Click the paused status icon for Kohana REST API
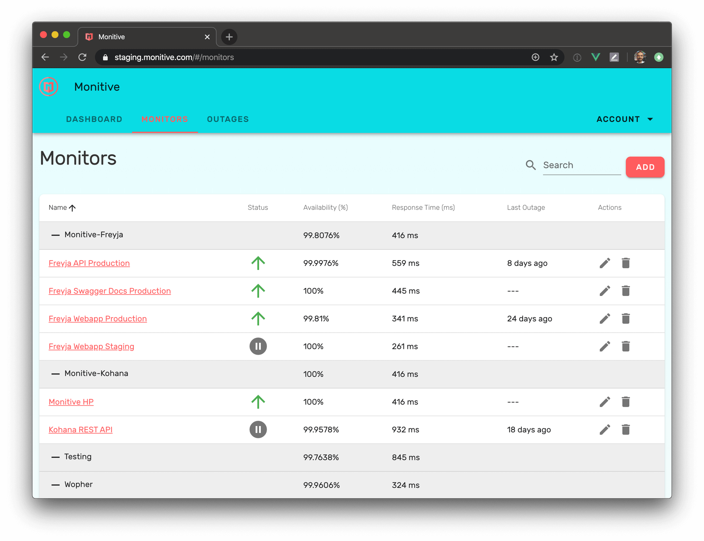Image resolution: width=704 pixels, height=541 pixels. coord(258,430)
